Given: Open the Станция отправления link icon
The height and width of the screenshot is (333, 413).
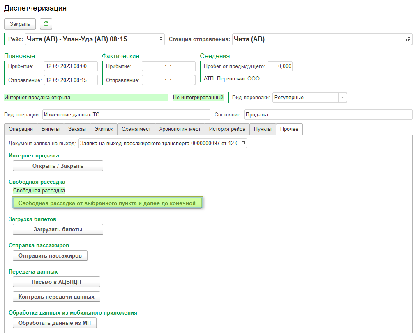Looking at the screenshot, I should tap(408, 39).
